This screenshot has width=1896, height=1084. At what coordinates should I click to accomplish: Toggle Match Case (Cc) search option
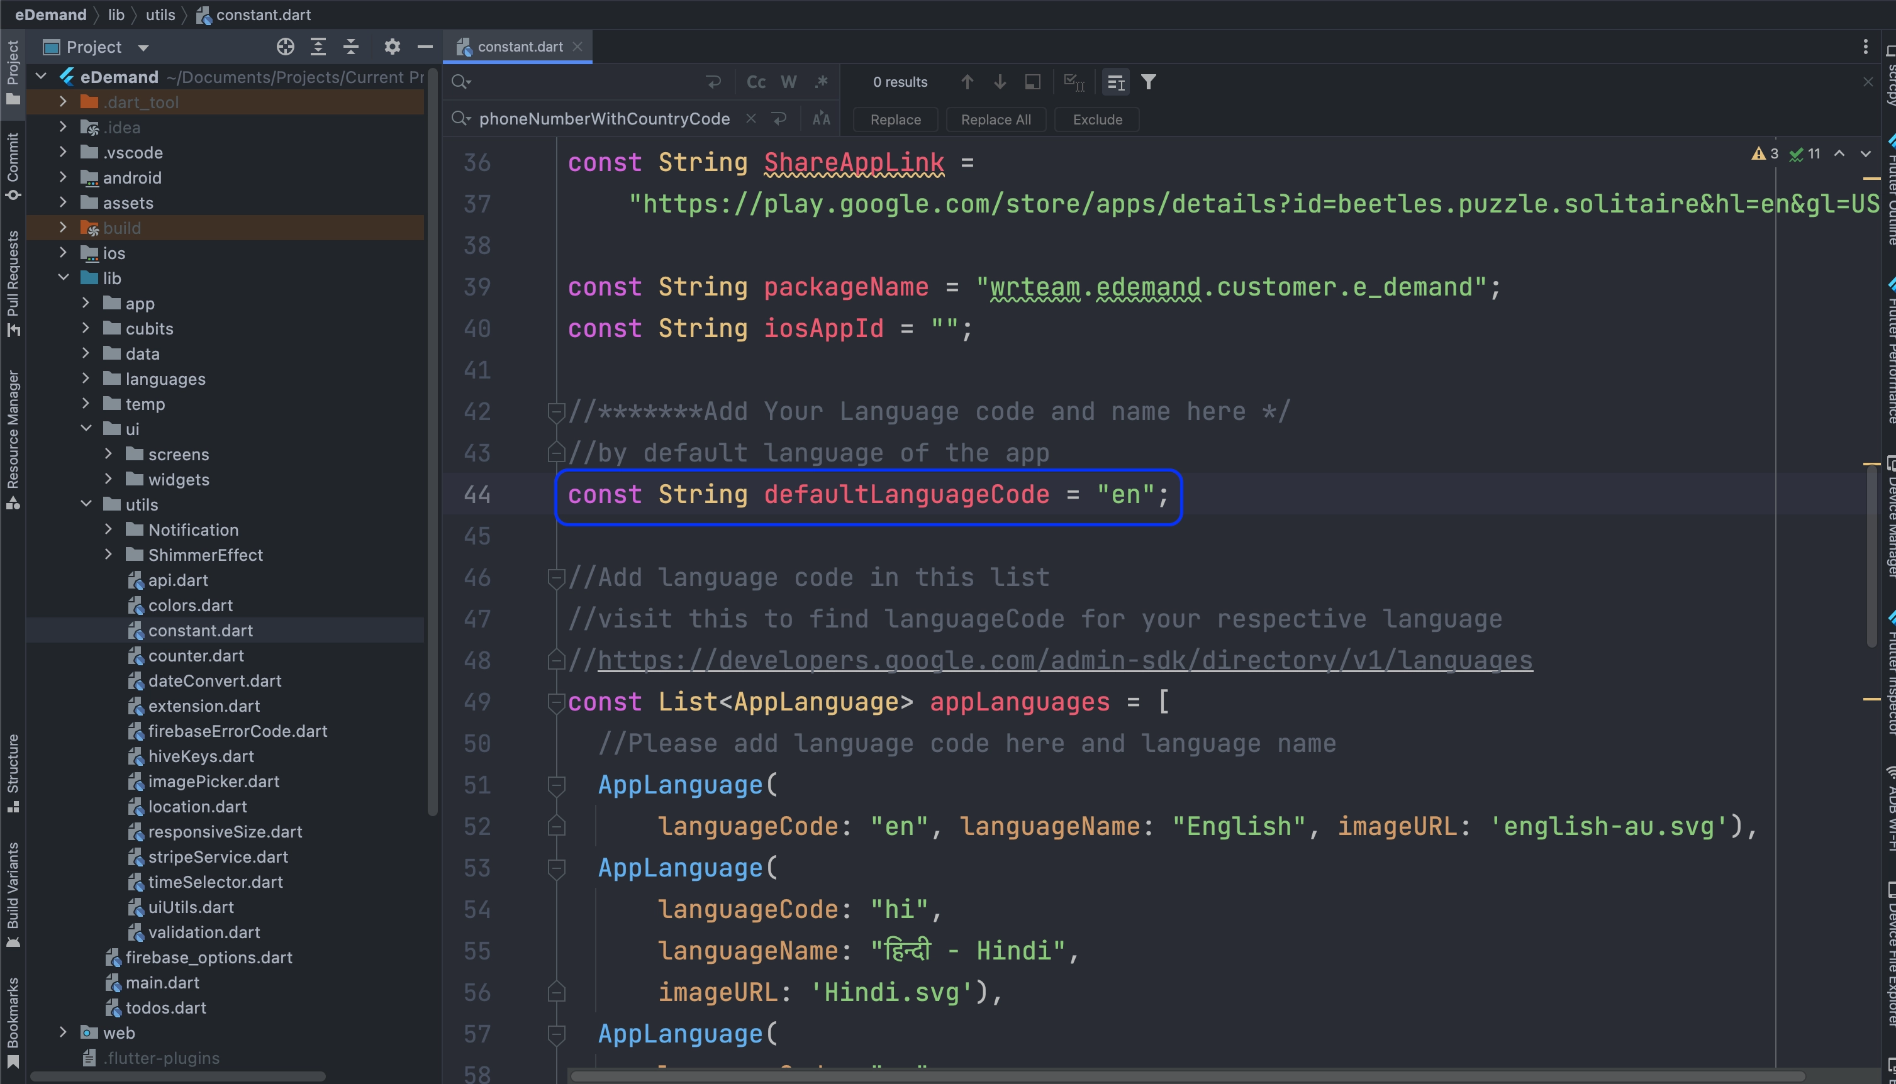756,82
